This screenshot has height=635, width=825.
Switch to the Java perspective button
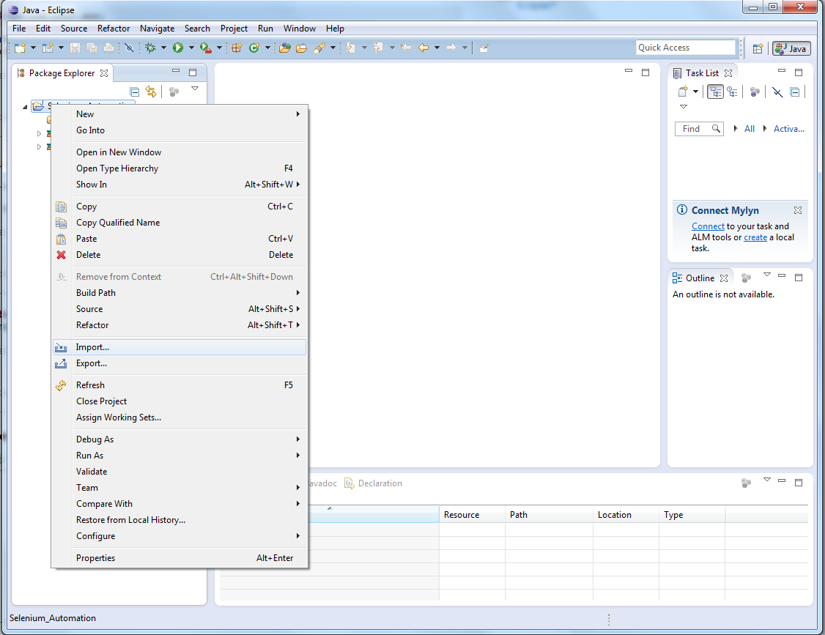(x=791, y=48)
